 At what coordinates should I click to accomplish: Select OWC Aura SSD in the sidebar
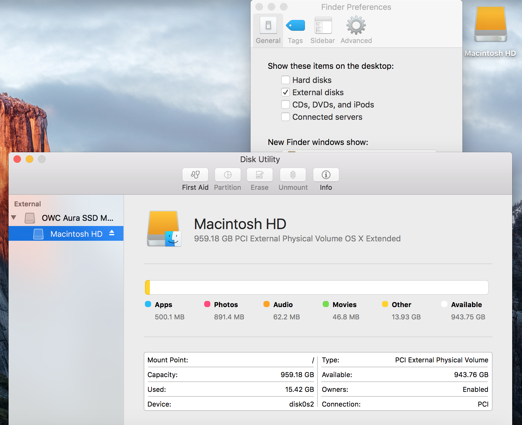pyautogui.click(x=66, y=218)
